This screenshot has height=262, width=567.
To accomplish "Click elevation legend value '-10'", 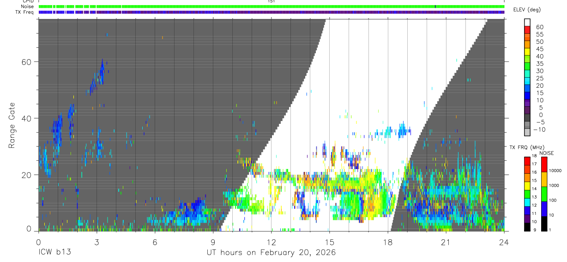I will [x=538, y=129].
